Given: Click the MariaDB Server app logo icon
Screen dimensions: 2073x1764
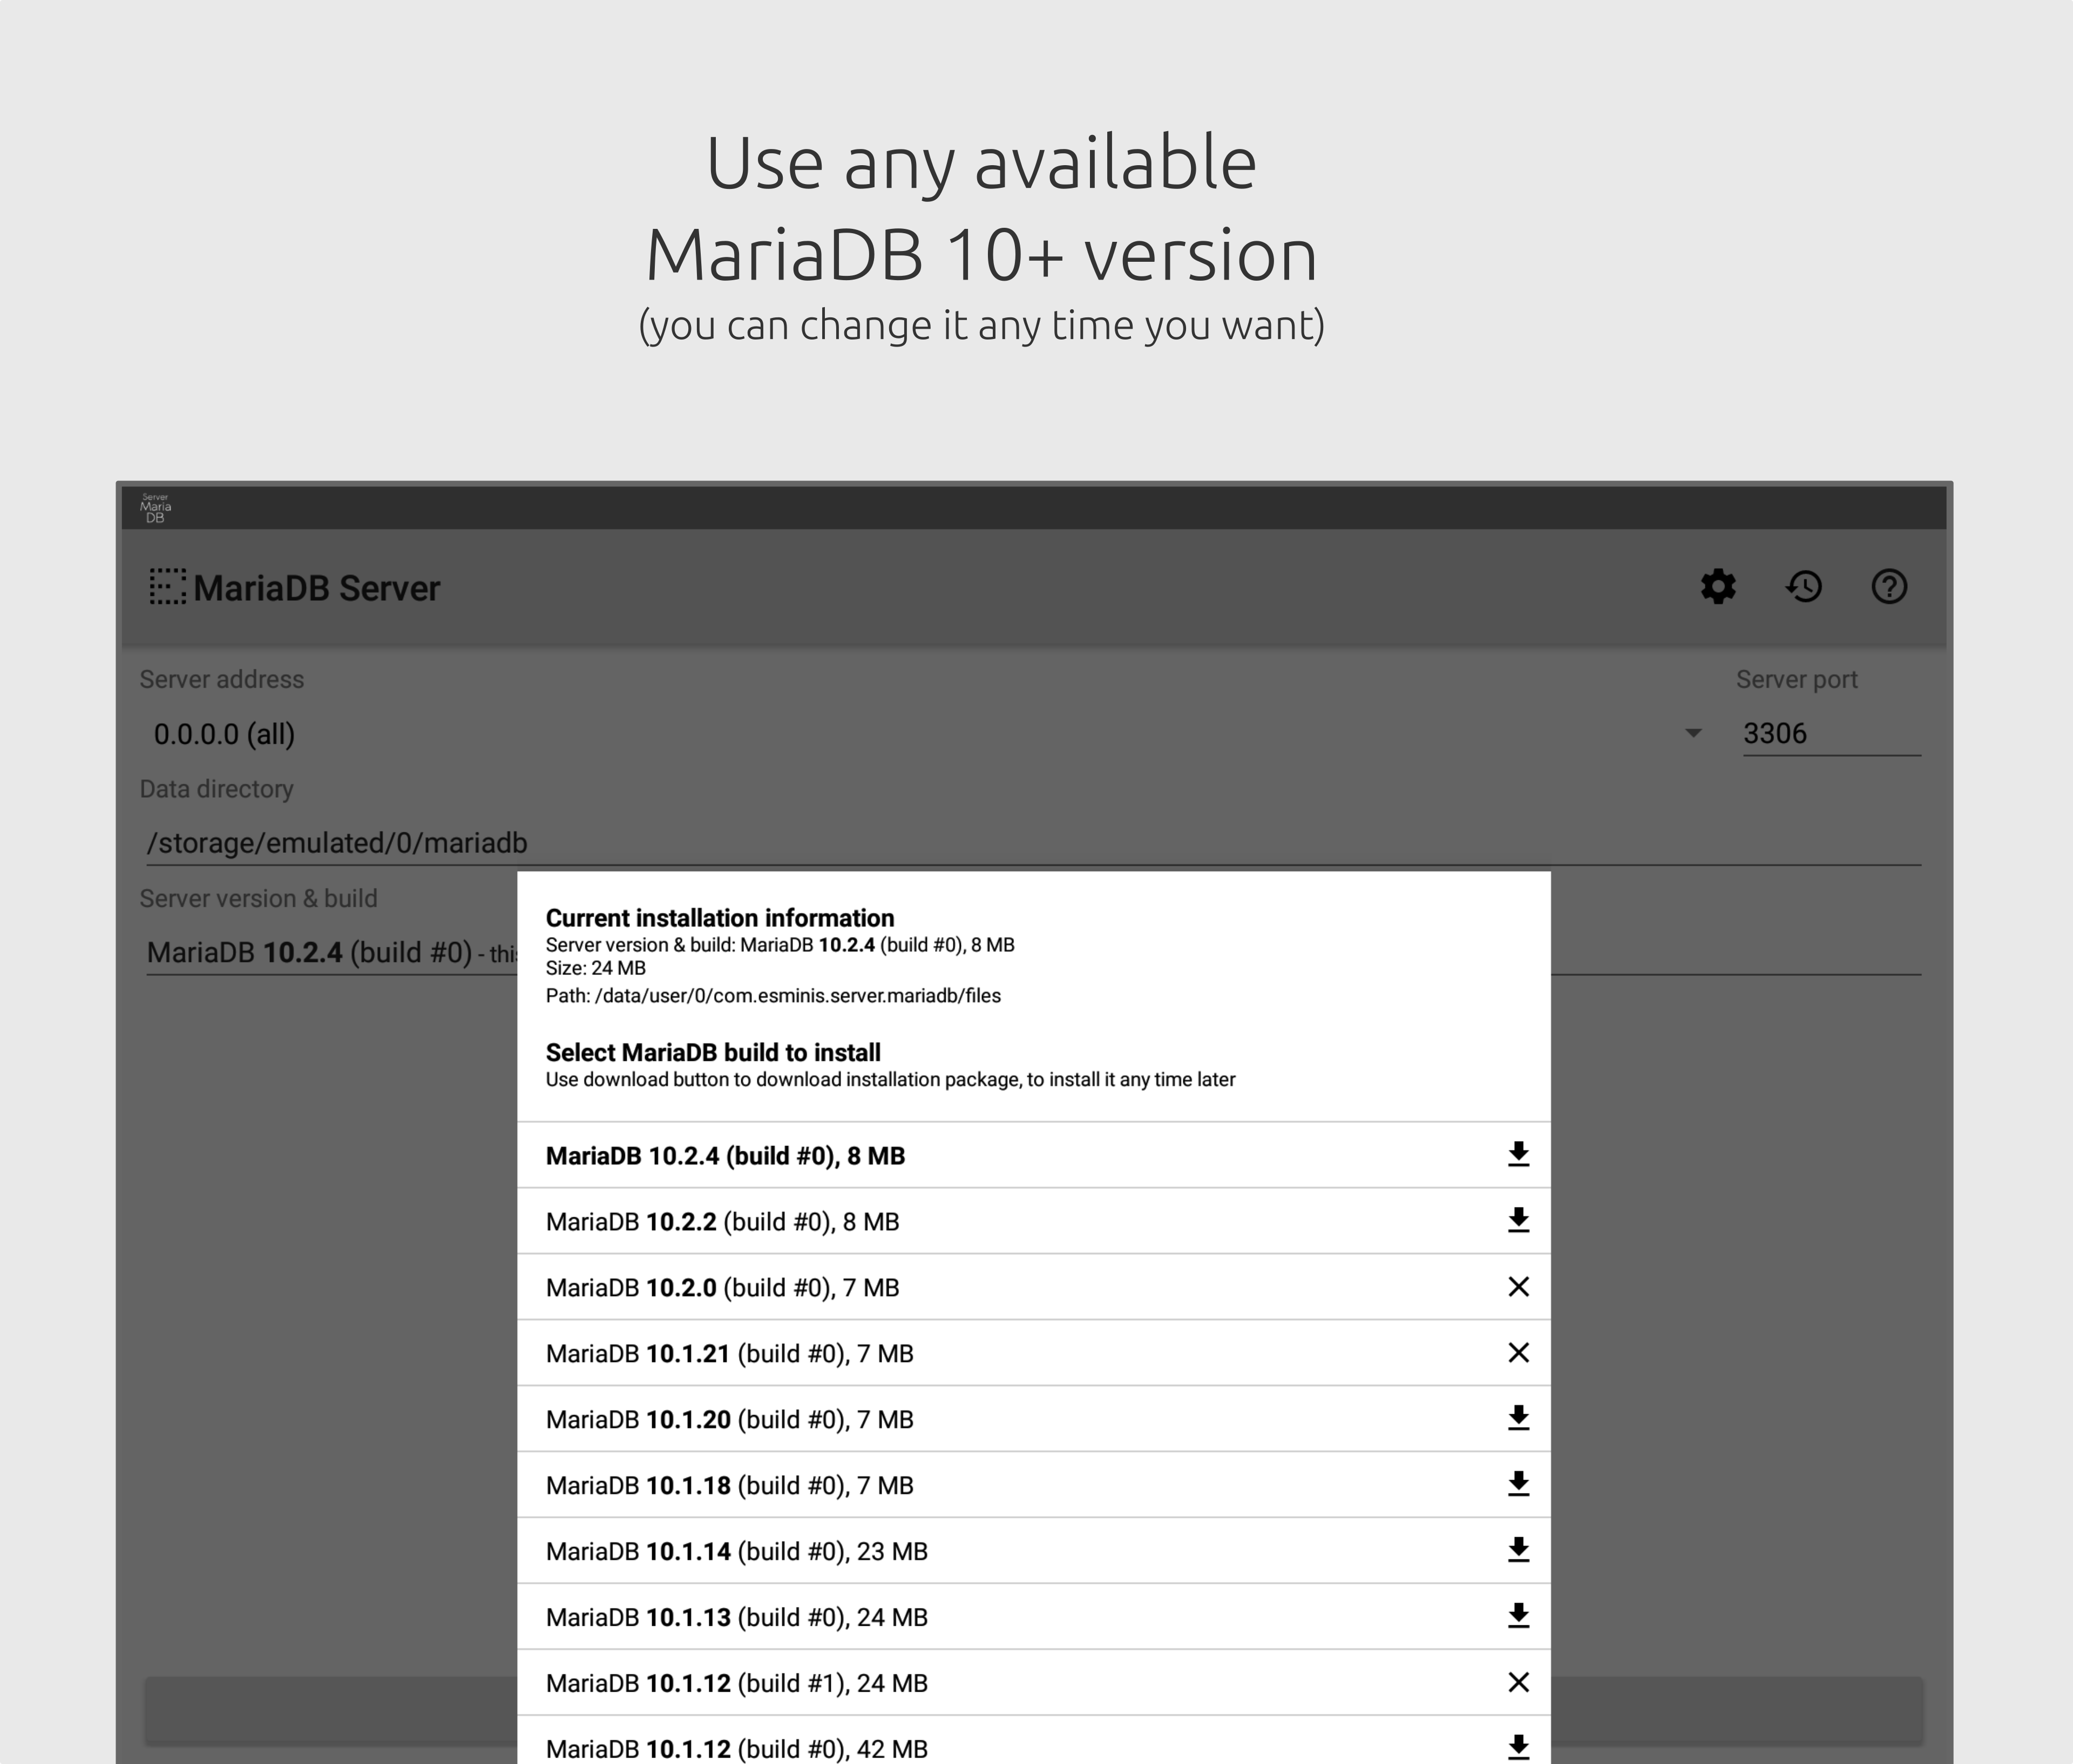Looking at the screenshot, I should point(167,587).
